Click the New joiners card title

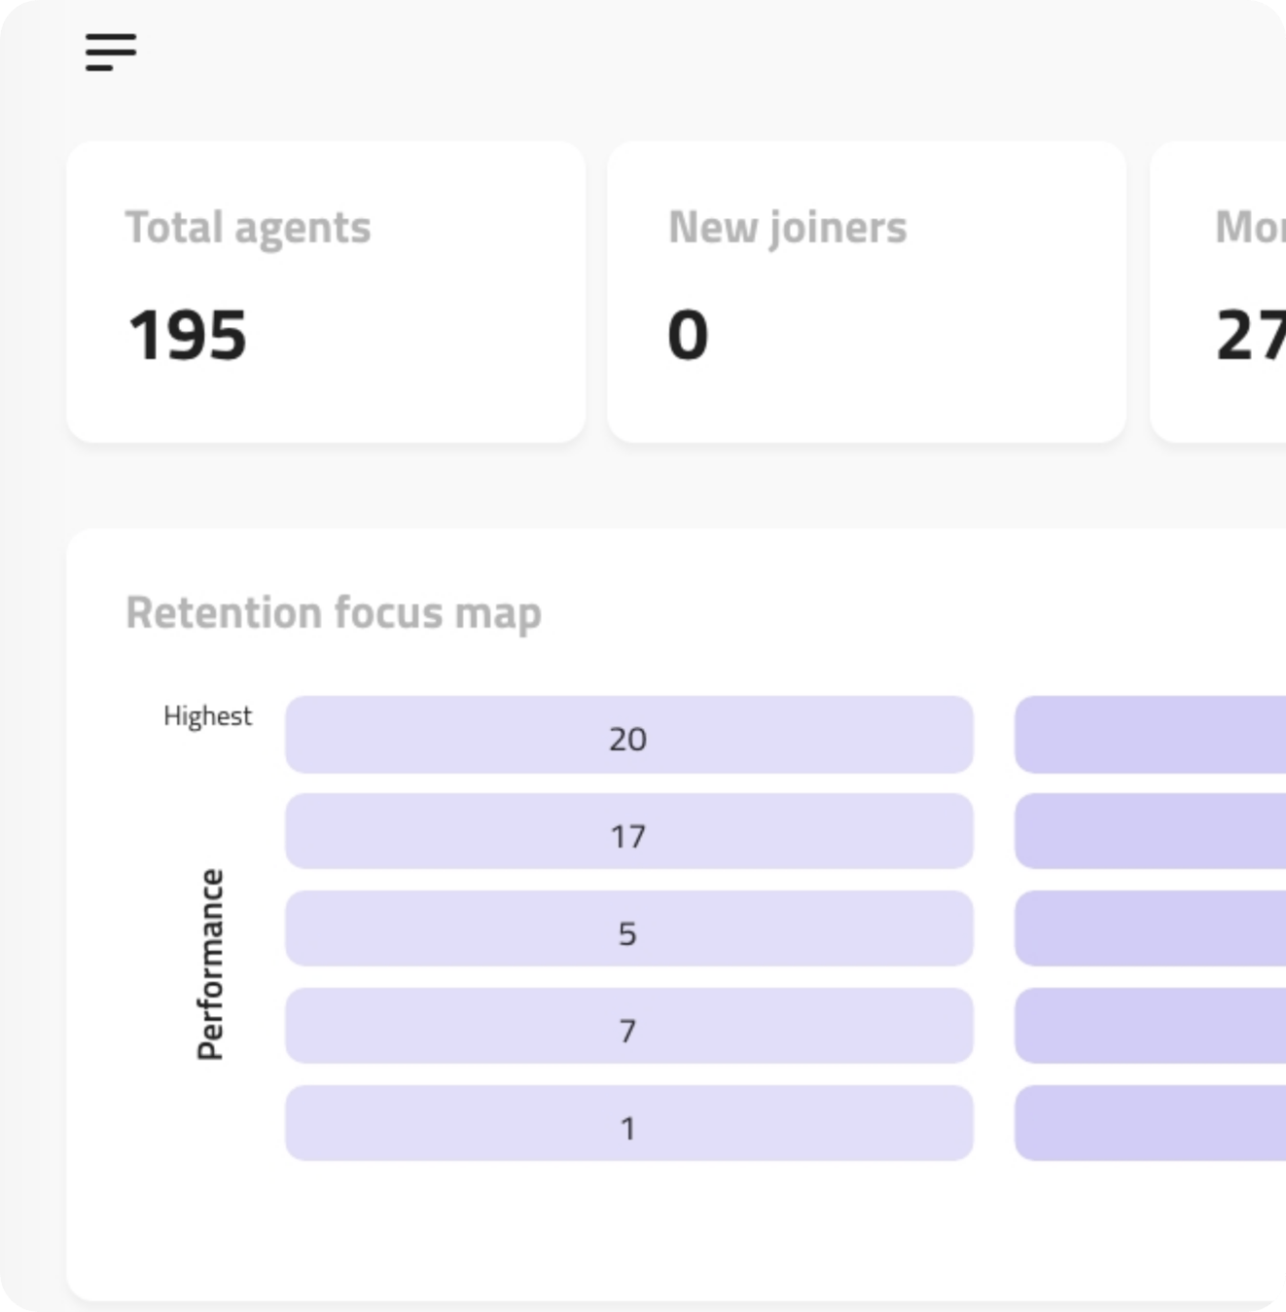pos(787,228)
